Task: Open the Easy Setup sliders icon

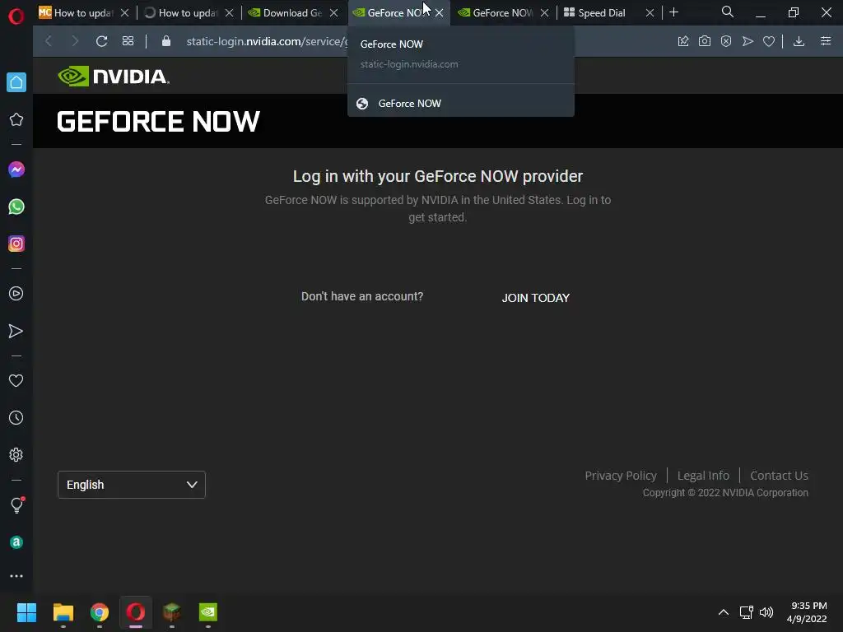Action: pyautogui.click(x=826, y=41)
